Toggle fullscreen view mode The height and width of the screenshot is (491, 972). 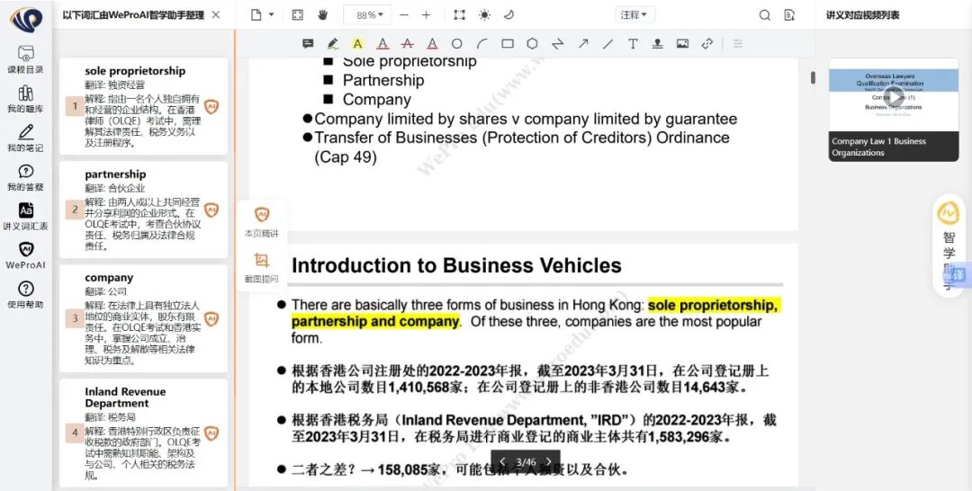[298, 15]
